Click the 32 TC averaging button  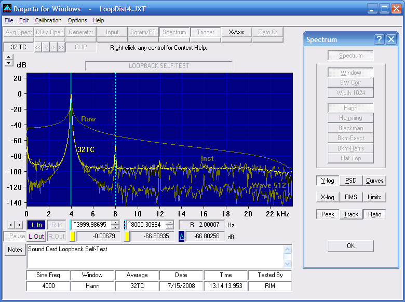pyautogui.click(x=19, y=47)
